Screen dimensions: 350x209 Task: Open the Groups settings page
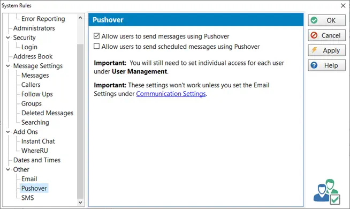pyautogui.click(x=32, y=103)
